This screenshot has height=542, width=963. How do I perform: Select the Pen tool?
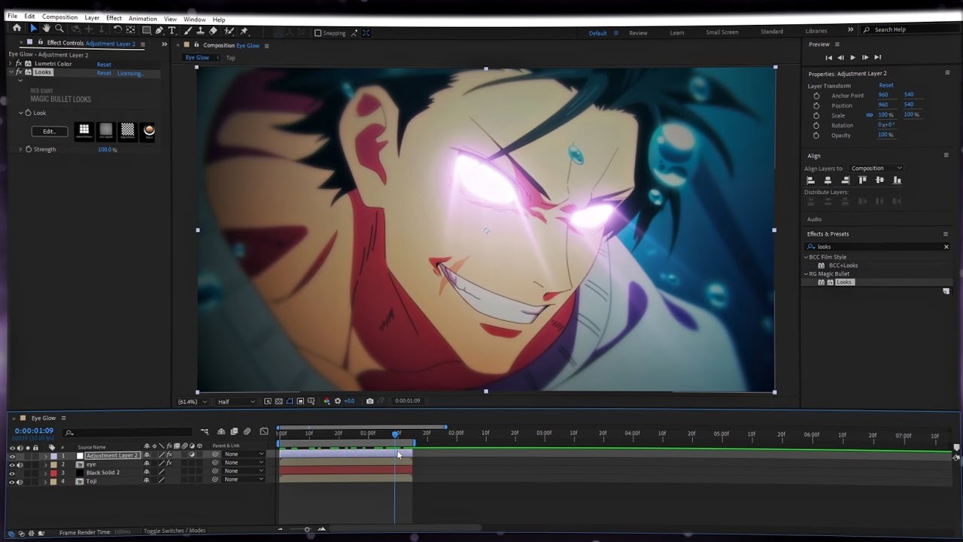(159, 31)
